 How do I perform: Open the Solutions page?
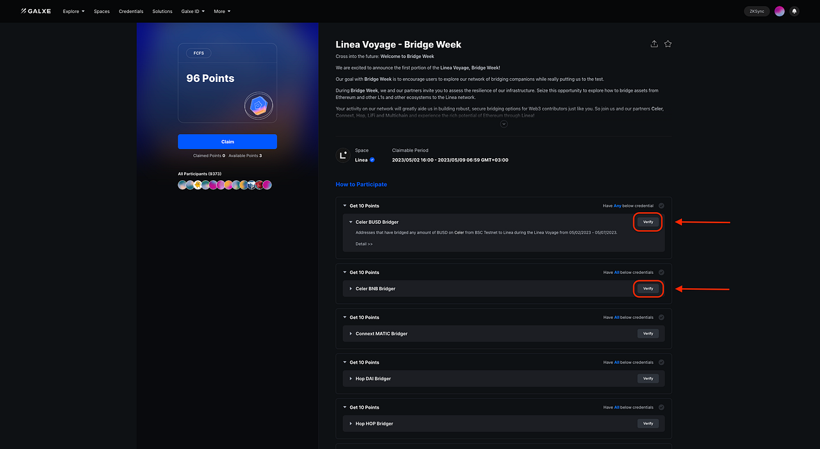162,11
